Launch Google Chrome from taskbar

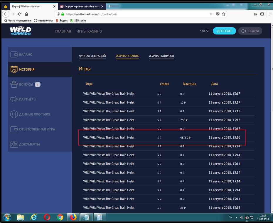[60, 217]
